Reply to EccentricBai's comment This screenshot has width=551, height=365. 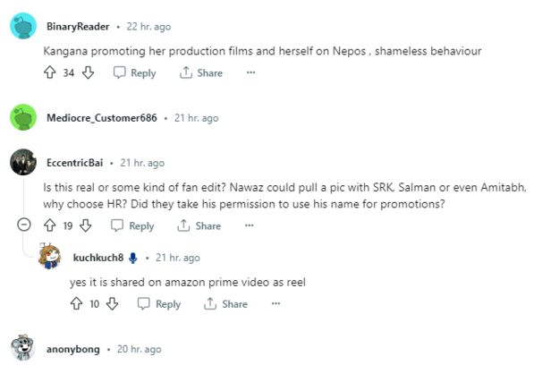click(133, 226)
